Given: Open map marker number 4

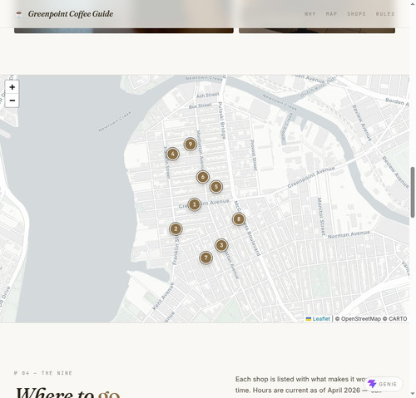Looking at the screenshot, I should coord(172,154).
